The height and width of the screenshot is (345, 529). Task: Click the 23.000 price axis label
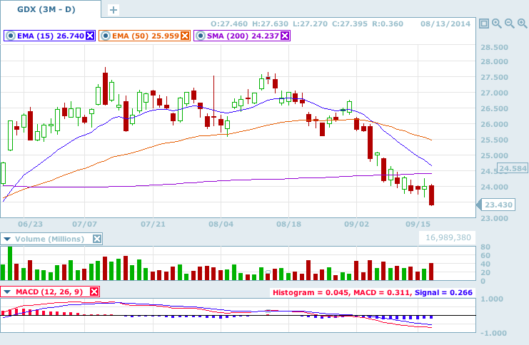coord(494,218)
